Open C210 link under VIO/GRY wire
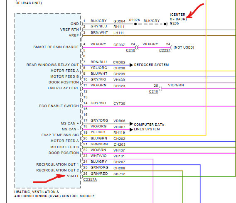This screenshot has width=236, height=203. [130, 50]
